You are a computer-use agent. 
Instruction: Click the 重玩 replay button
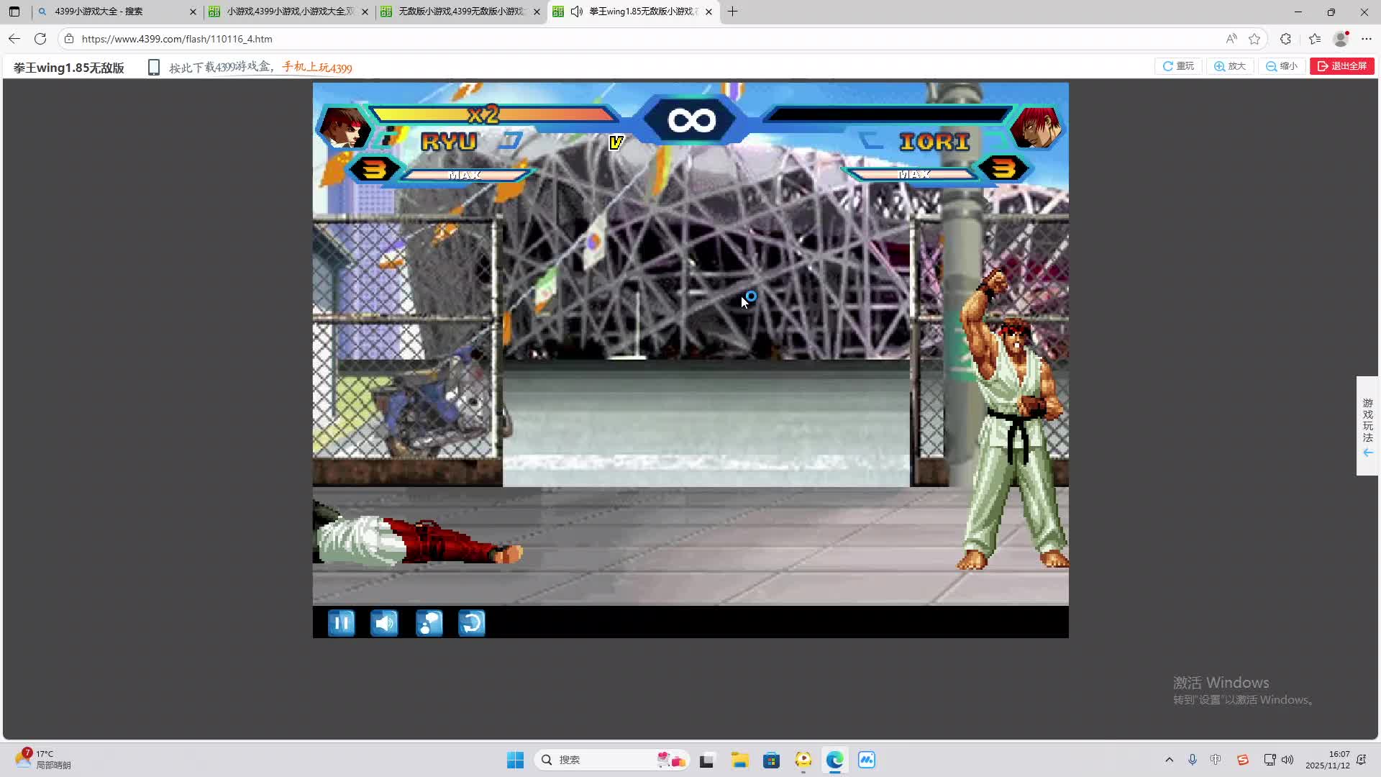pyautogui.click(x=1178, y=66)
